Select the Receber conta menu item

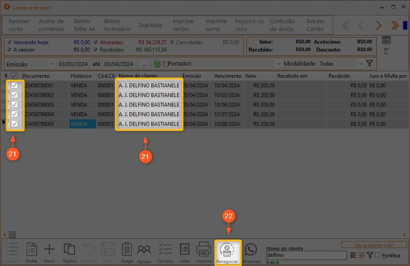(19, 25)
